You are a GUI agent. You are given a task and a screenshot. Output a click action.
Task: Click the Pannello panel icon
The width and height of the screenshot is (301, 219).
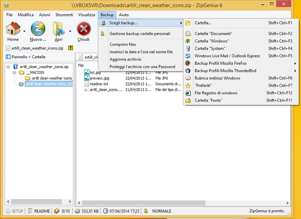coord(8,57)
